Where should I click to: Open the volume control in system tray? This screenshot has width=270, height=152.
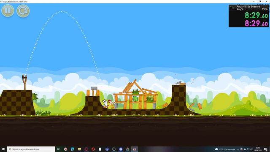(251, 149)
